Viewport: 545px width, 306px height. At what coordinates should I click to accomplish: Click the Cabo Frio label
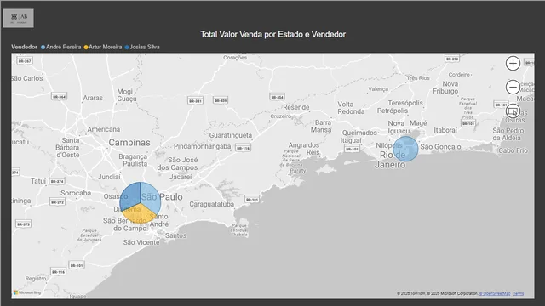pyautogui.click(x=513, y=150)
